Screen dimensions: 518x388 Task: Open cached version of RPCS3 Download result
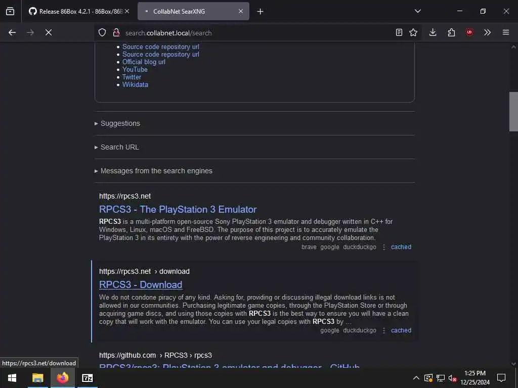401,330
